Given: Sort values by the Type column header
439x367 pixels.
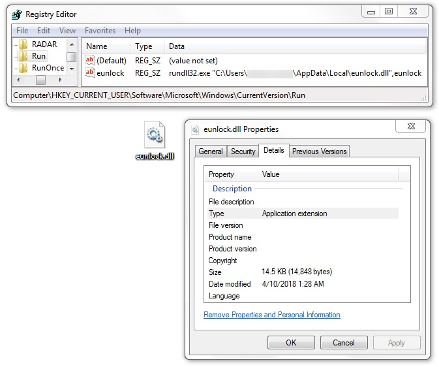Looking at the screenshot, I should pyautogui.click(x=148, y=46).
